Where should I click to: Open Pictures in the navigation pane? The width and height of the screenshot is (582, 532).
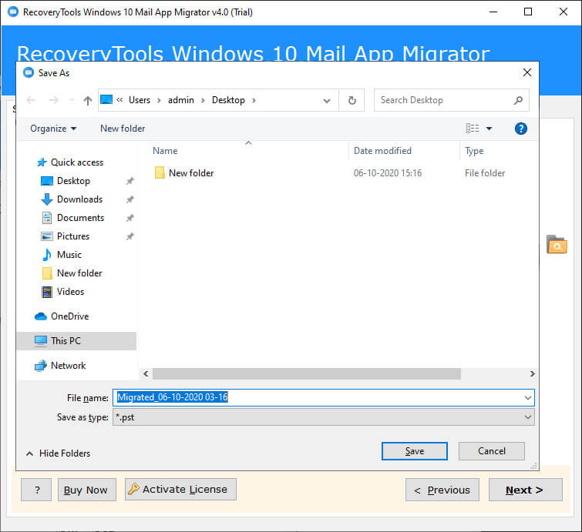coord(73,236)
